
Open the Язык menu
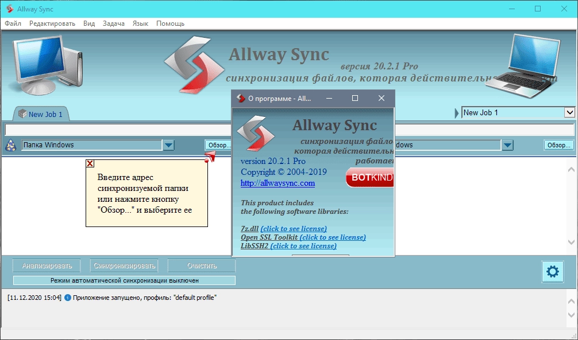[140, 24]
